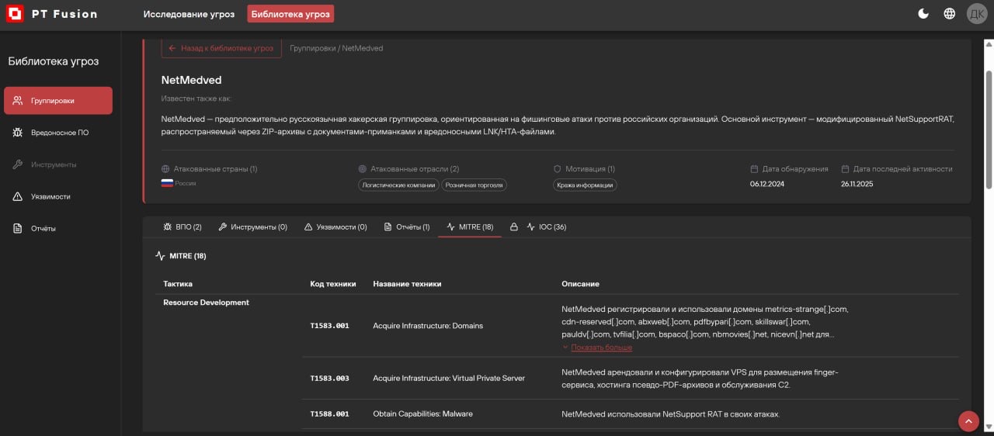Select the MITRE (18) tab

click(470, 227)
